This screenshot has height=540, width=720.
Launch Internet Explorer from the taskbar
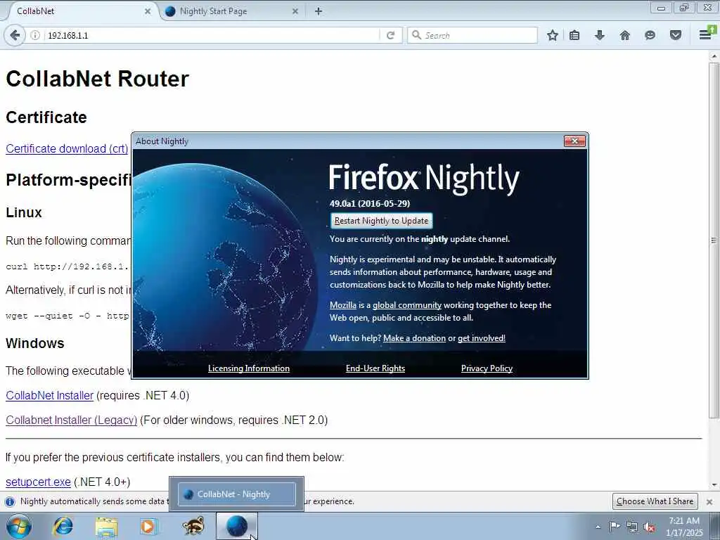click(63, 526)
